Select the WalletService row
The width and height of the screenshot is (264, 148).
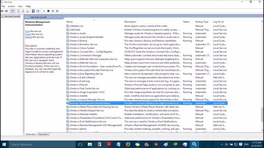click(x=146, y=26)
